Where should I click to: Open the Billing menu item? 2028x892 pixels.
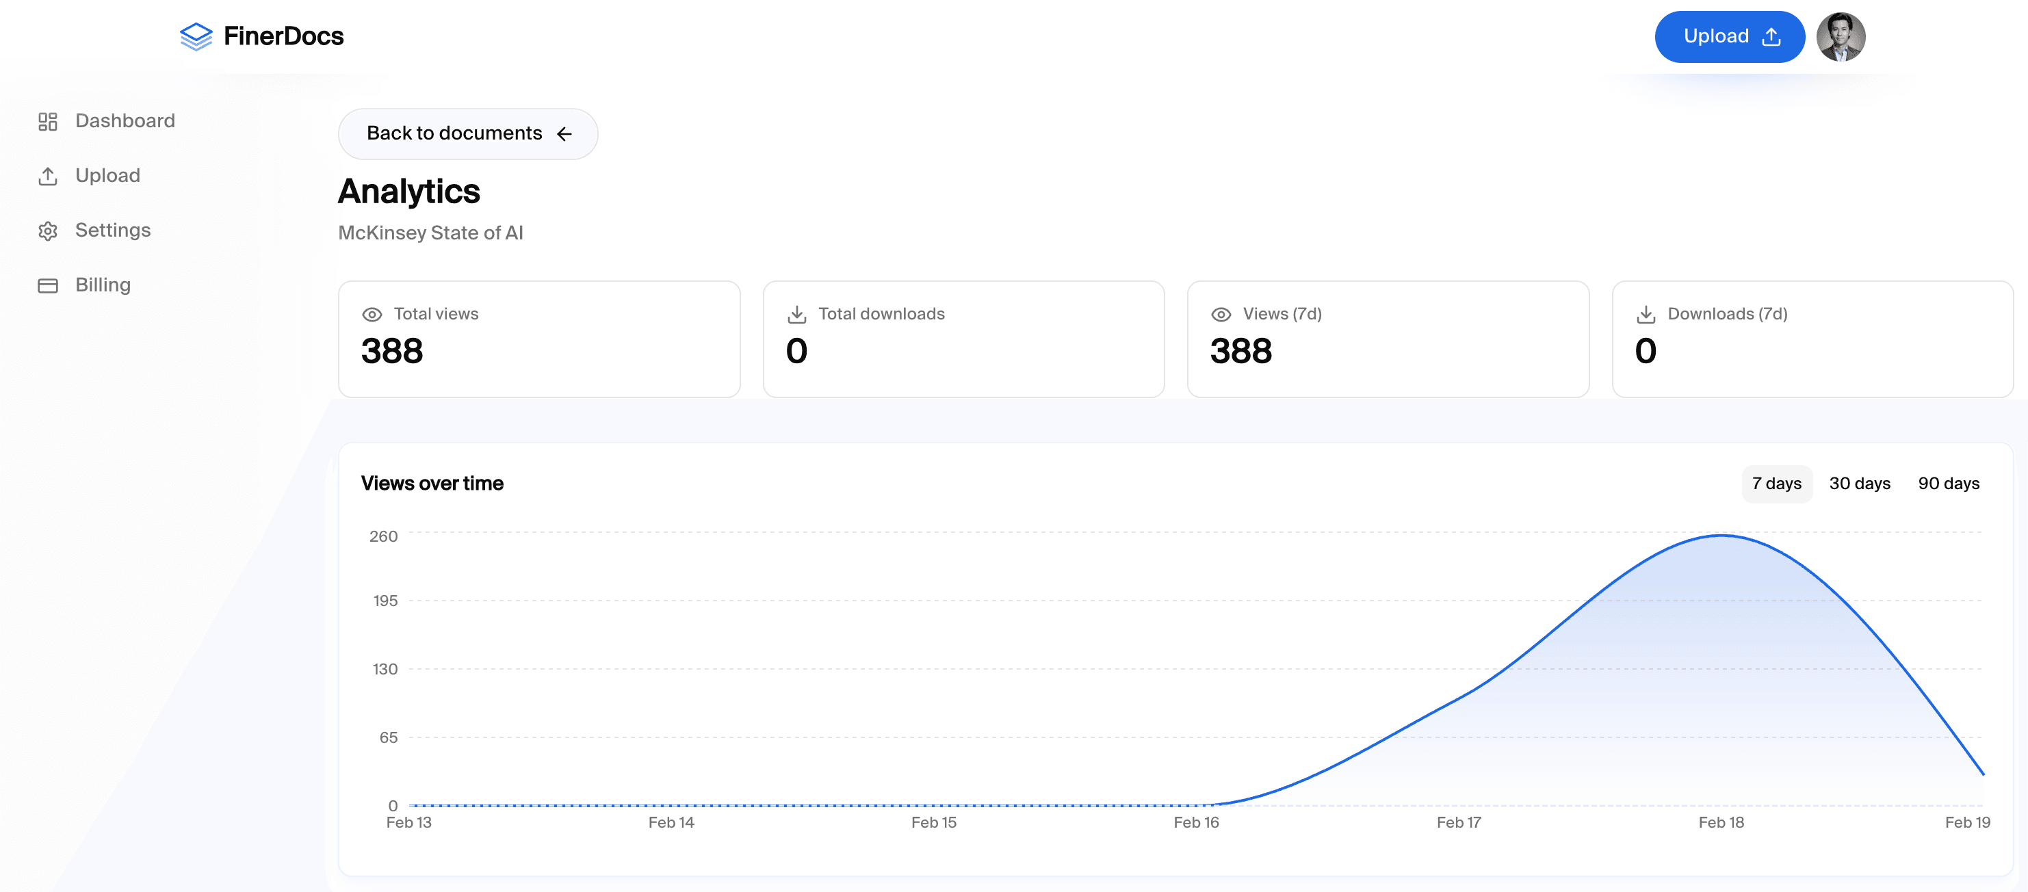tap(103, 285)
